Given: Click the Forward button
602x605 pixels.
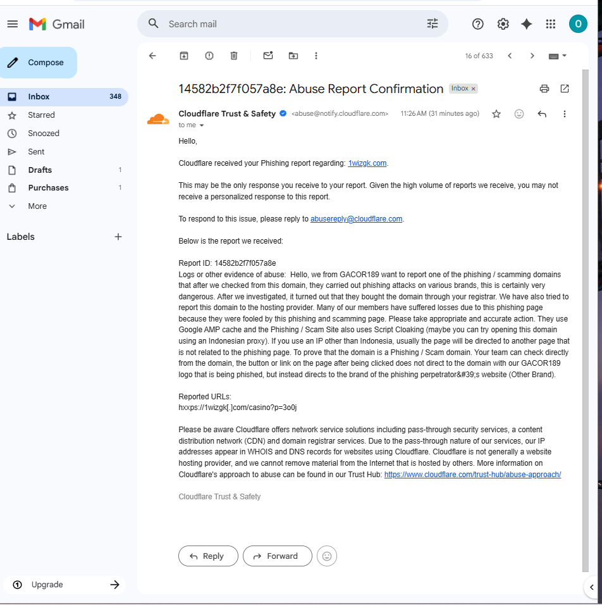Looking at the screenshot, I should point(277,556).
